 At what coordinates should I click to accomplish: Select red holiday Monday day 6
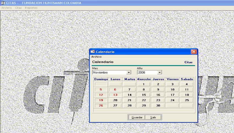click(x=115, y=90)
